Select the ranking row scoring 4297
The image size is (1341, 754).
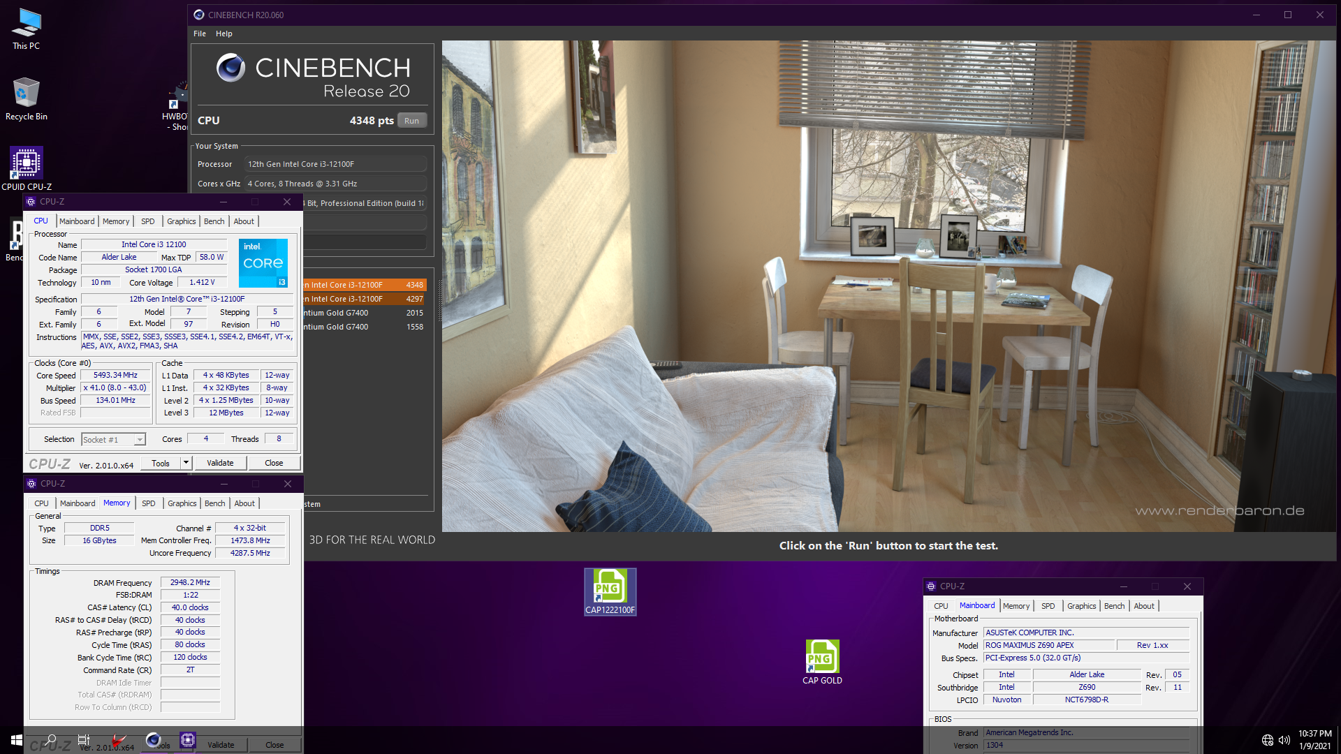pos(365,299)
